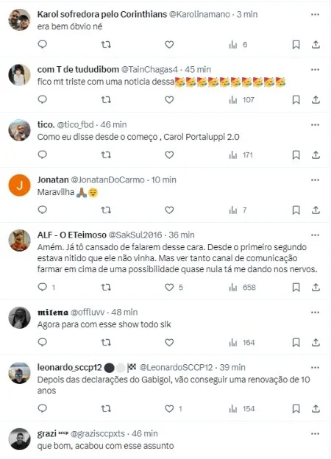
Task: View 171 views stats on tico.'s tweet
Action: [x=241, y=155]
